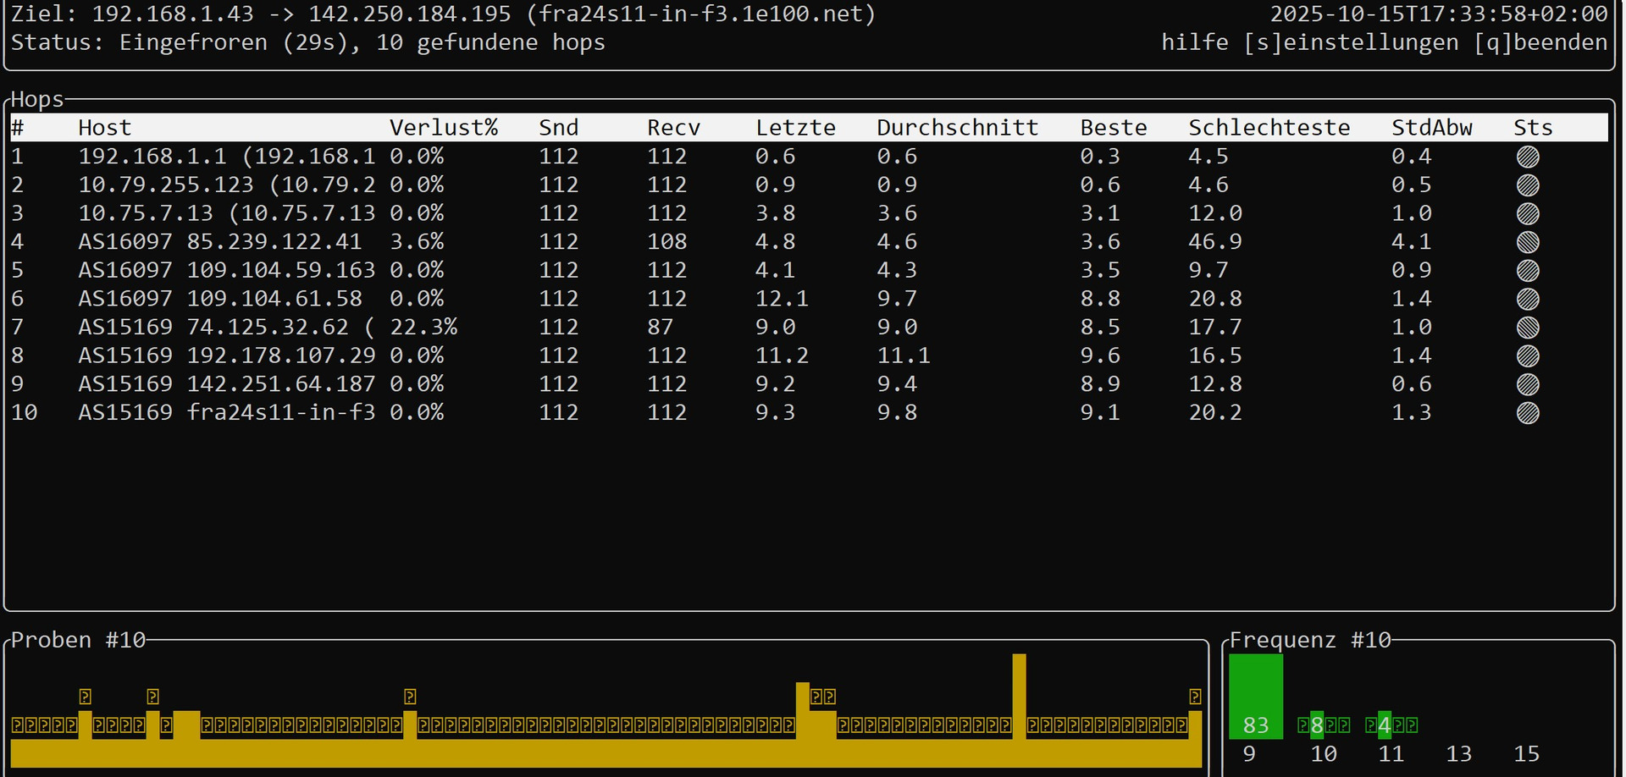Screen dimensions: 1626x777
Task: Click the Recv value 108
Action: 667,242
